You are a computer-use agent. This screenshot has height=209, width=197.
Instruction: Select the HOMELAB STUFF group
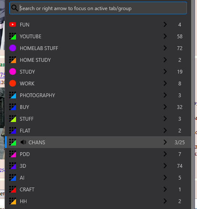click(x=98, y=48)
